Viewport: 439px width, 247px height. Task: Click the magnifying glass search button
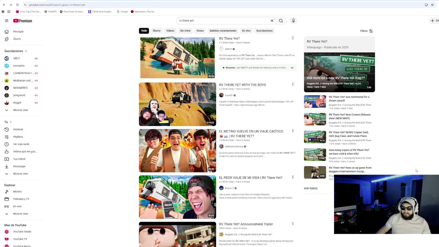[281, 21]
